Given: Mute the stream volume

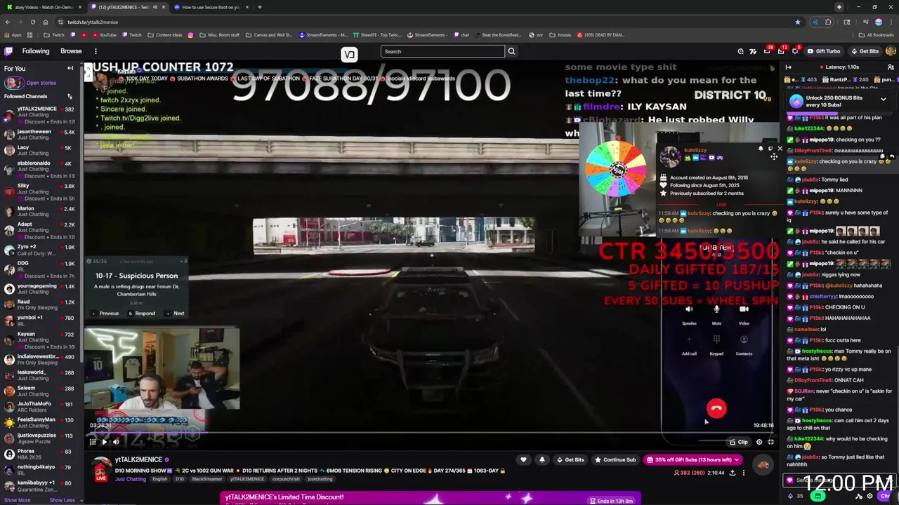Looking at the screenshot, I should (117, 442).
